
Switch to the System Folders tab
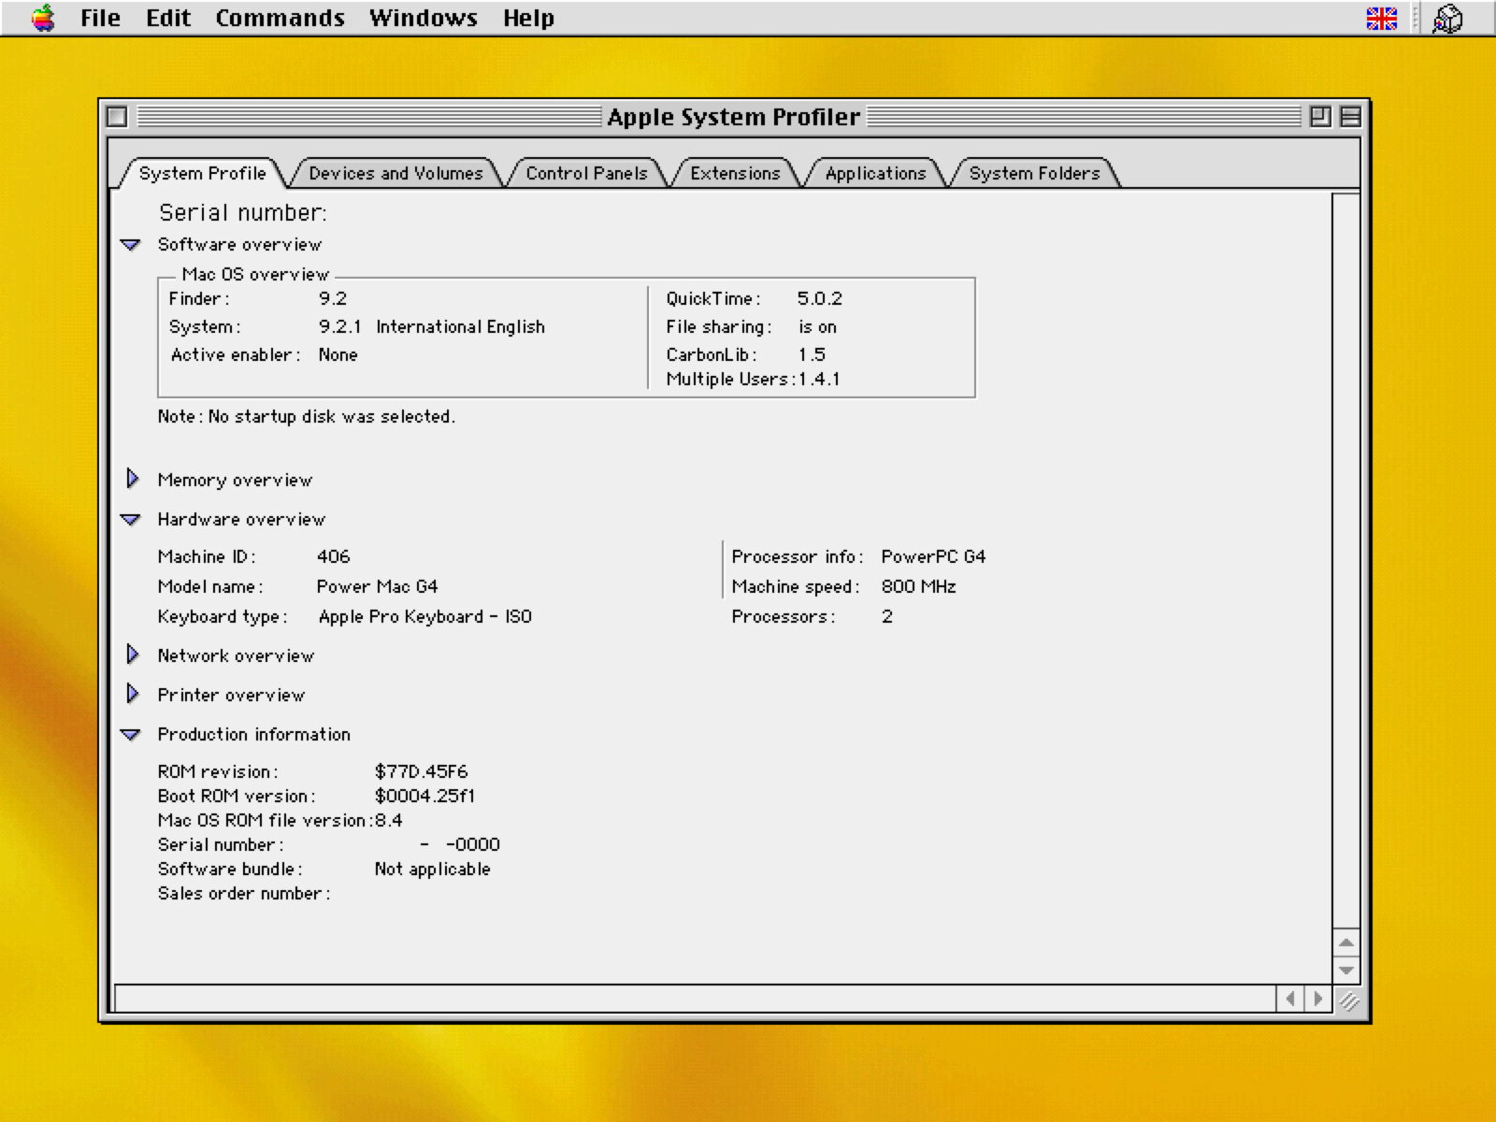click(x=1034, y=173)
